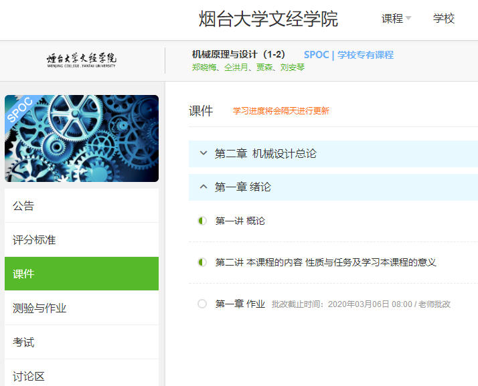Expand the 第二章 机械设计总论 chapter chevron

click(204, 154)
